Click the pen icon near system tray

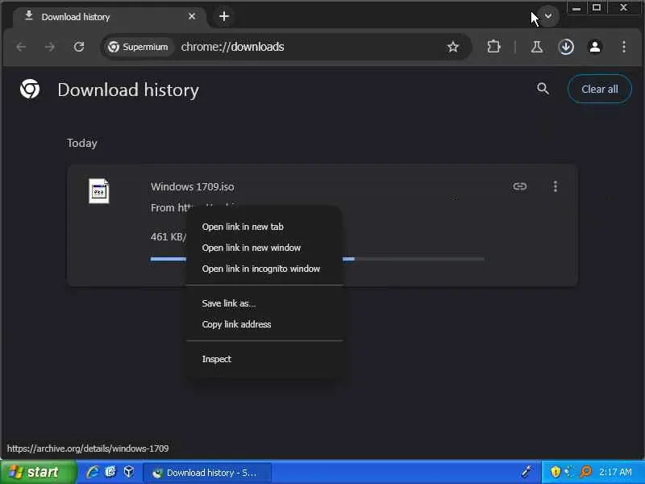[x=526, y=472]
